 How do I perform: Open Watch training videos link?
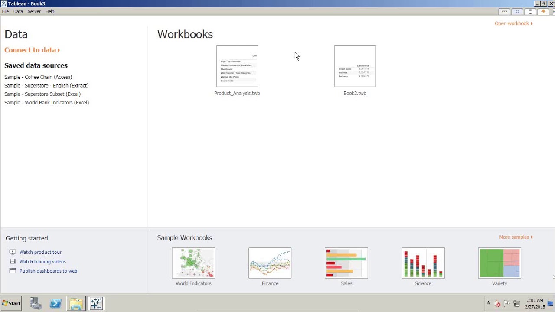pyautogui.click(x=42, y=262)
